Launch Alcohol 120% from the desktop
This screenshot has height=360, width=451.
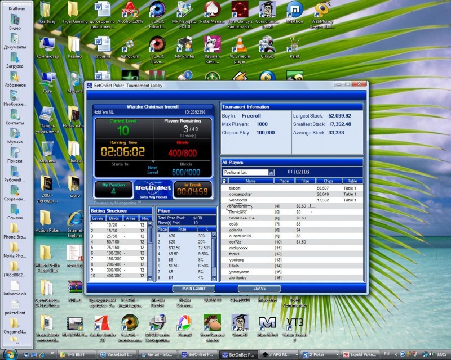(x=130, y=13)
